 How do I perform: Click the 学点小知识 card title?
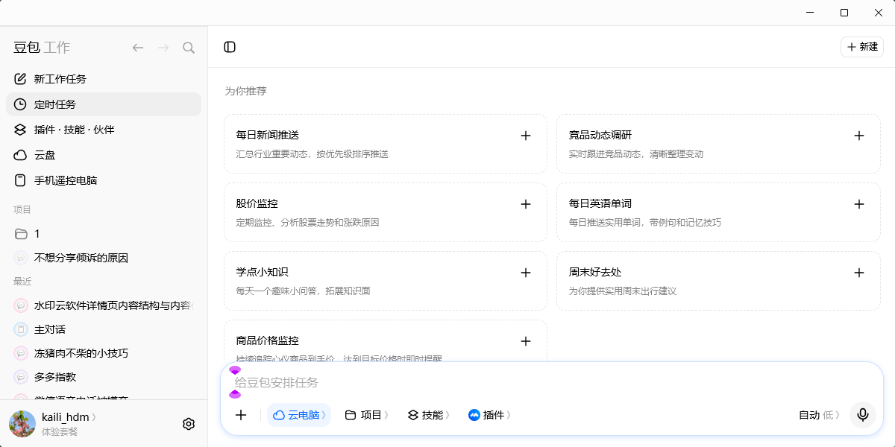coord(263,272)
